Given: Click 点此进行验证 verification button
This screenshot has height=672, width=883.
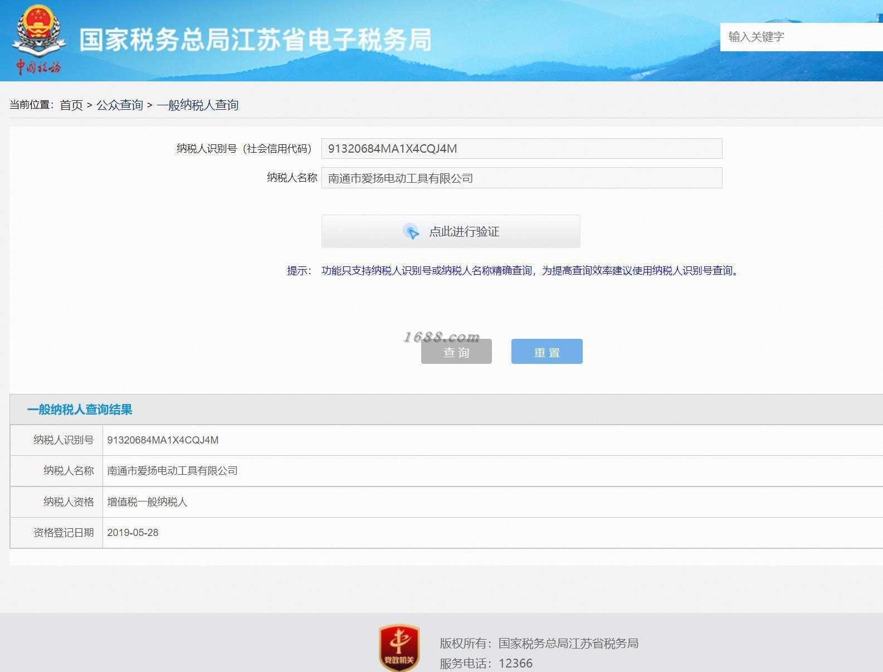Looking at the screenshot, I should click(x=451, y=231).
